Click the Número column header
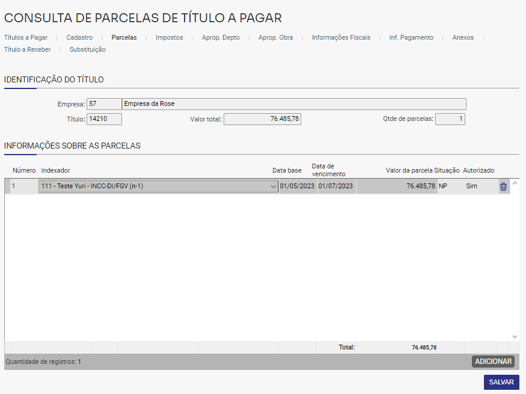Image resolution: width=526 pixels, height=394 pixels. click(x=24, y=170)
